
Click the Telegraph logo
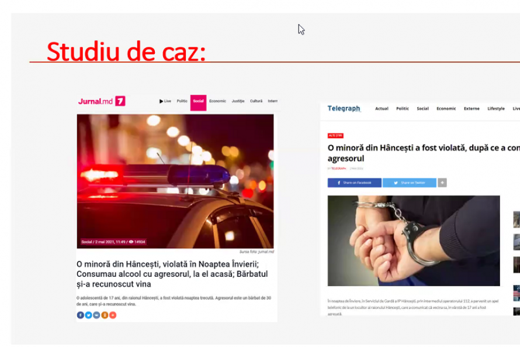tap(344, 109)
